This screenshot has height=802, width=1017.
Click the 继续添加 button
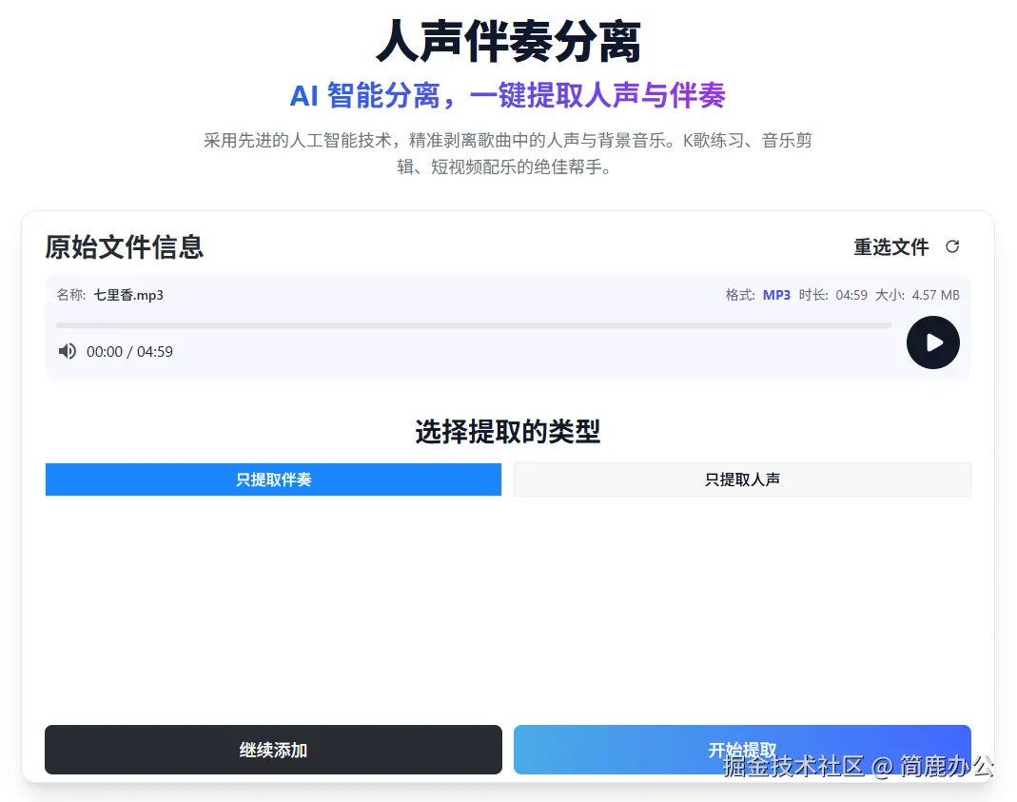pyautogui.click(x=273, y=750)
